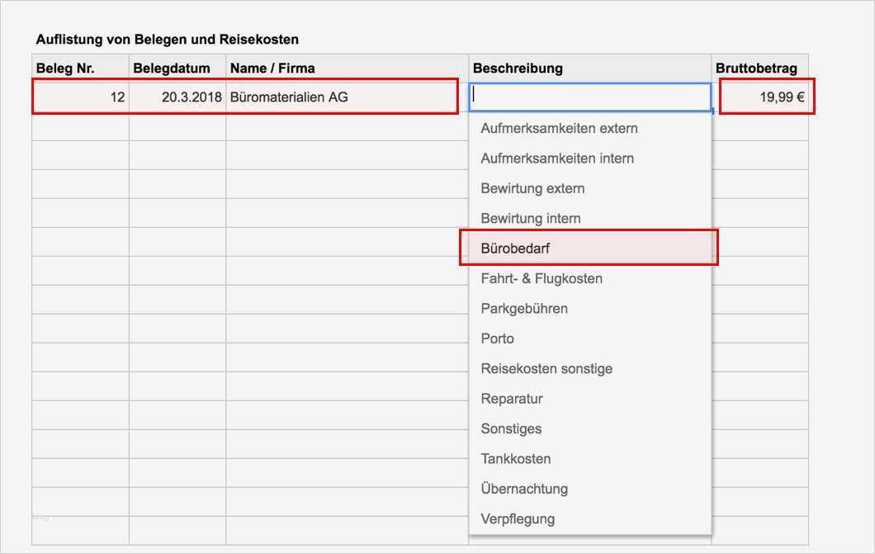
Task: Choose Porto from the expense categories
Action: click(498, 339)
